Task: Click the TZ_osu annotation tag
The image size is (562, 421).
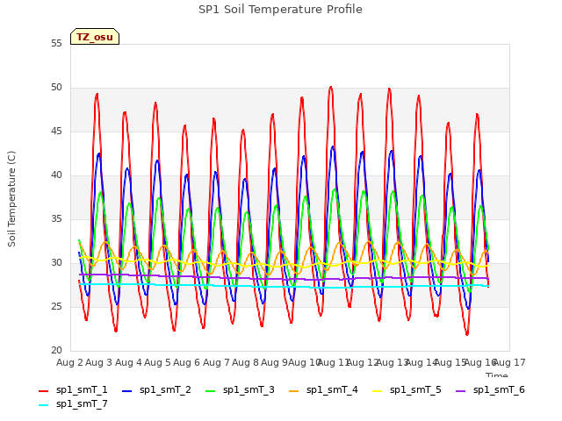Action: [95, 37]
